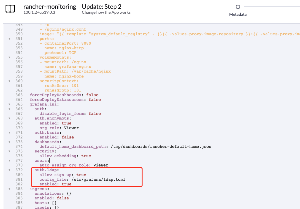Click the 'name: grafana-nginx' line
Screen dimensions: 300x209
(x=68, y=67)
